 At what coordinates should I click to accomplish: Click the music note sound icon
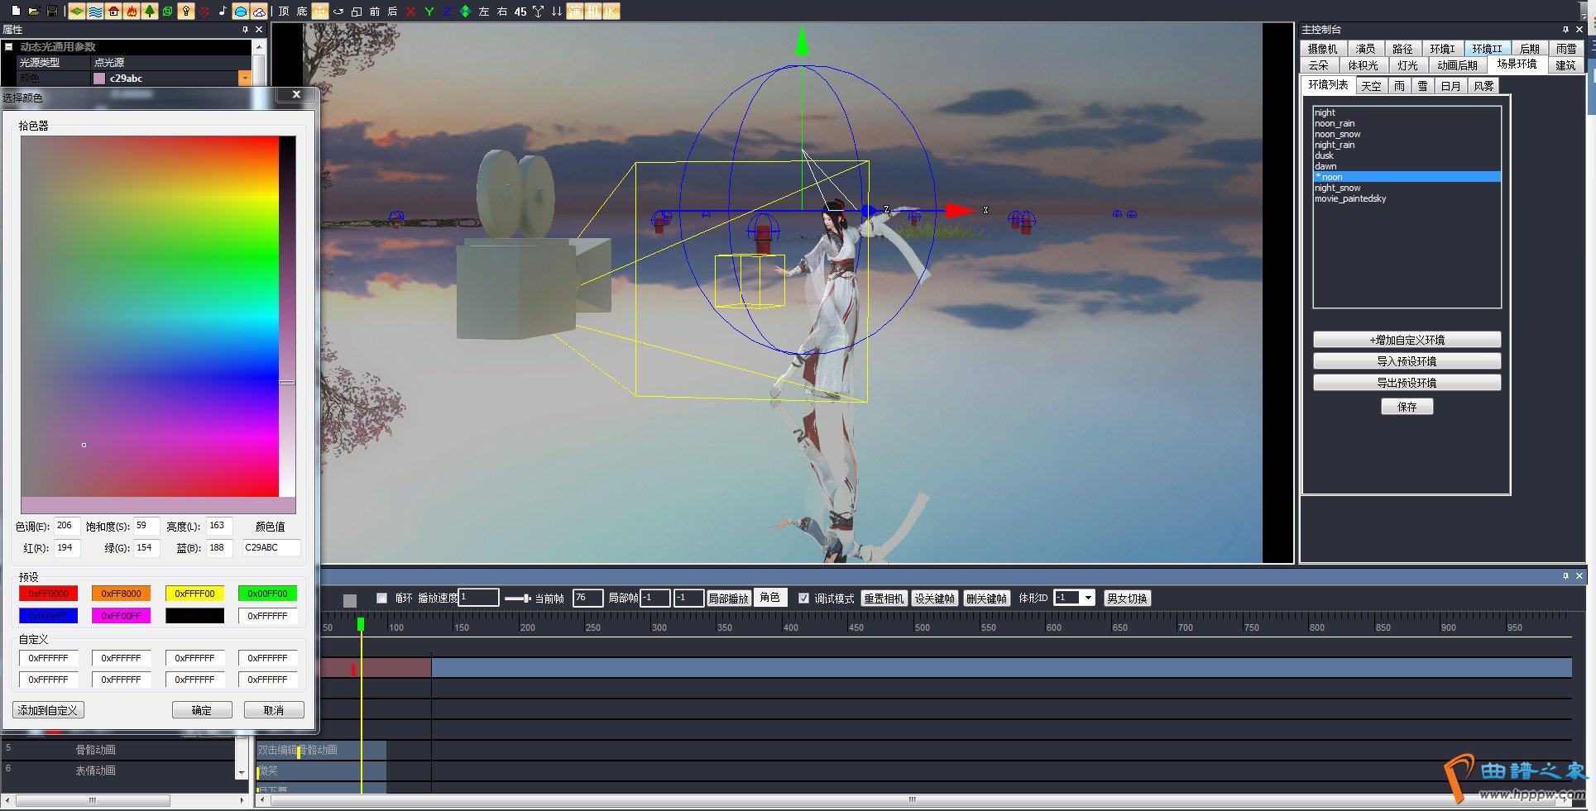[223, 12]
